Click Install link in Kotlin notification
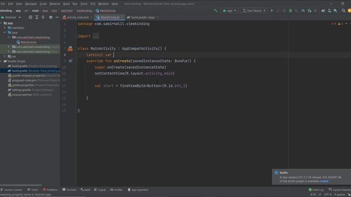The image size is (351, 197). click(x=324, y=181)
